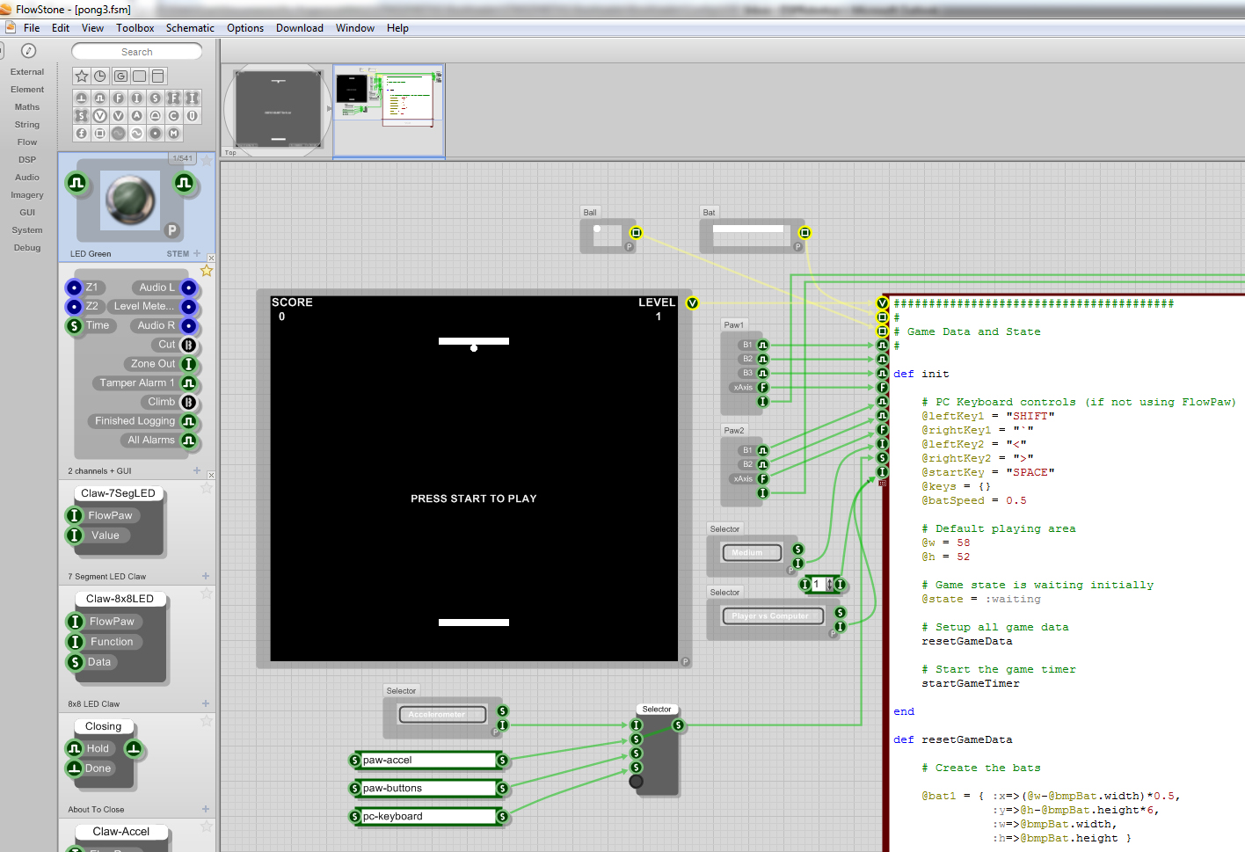
Task: Open the Edit menu
Action: coord(61,28)
